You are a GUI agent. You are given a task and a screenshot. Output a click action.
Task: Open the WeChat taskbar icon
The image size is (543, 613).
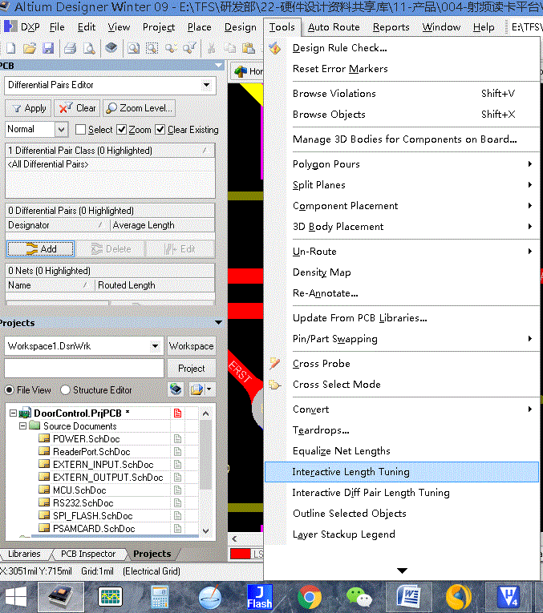coord(359,597)
